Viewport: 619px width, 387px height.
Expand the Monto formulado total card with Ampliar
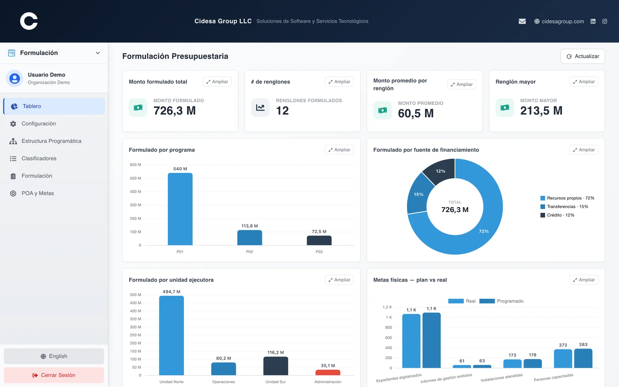tap(217, 82)
